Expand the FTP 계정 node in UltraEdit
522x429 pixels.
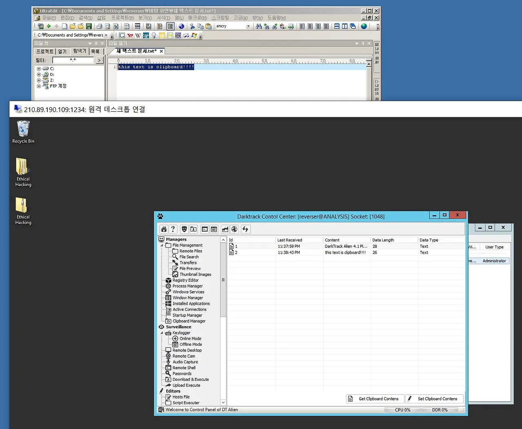click(x=39, y=86)
